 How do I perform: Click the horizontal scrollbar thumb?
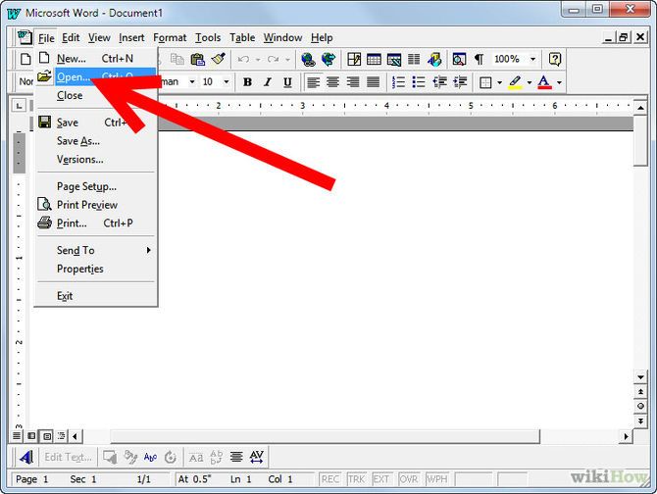(x=325, y=436)
